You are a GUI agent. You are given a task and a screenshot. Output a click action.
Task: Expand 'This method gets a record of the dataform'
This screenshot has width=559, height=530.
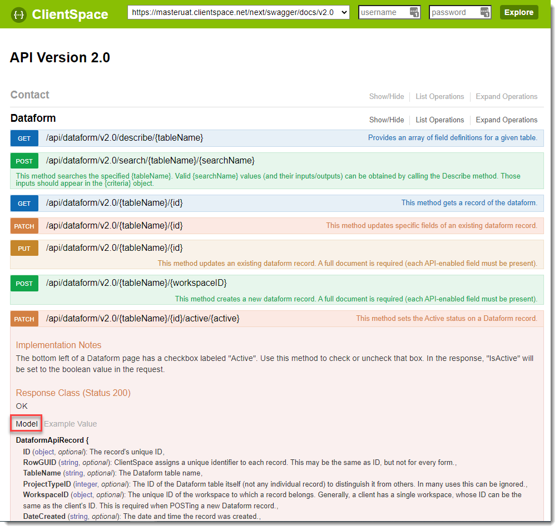[x=469, y=203]
